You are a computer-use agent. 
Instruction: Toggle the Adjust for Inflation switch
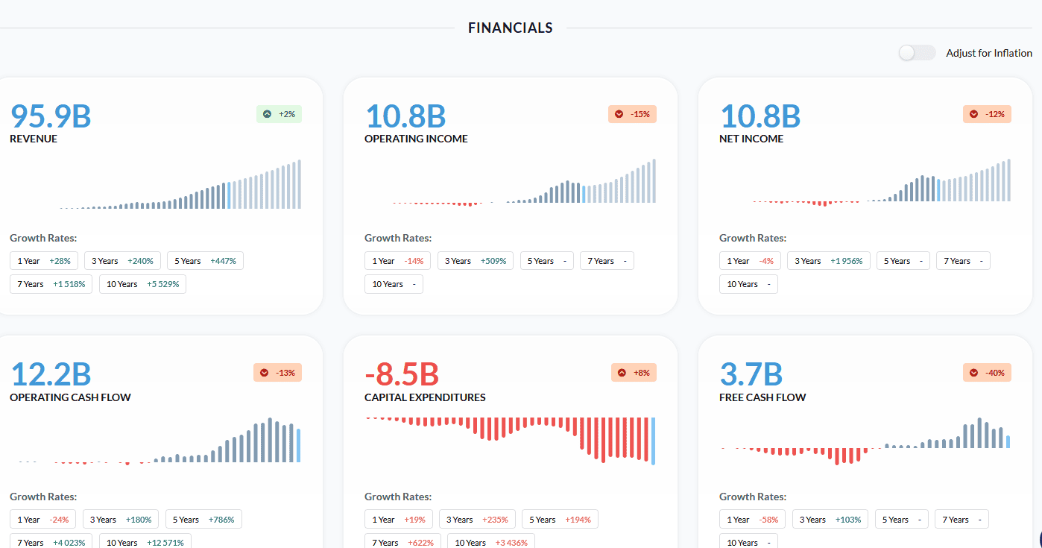pyautogui.click(x=917, y=53)
